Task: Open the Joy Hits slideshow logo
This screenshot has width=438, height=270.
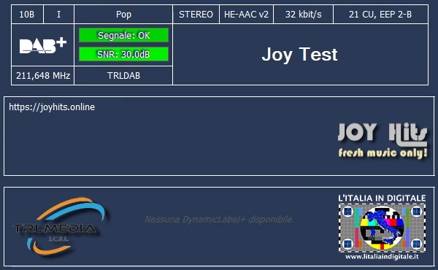Action: point(383,141)
